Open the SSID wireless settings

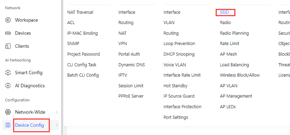point(224,12)
